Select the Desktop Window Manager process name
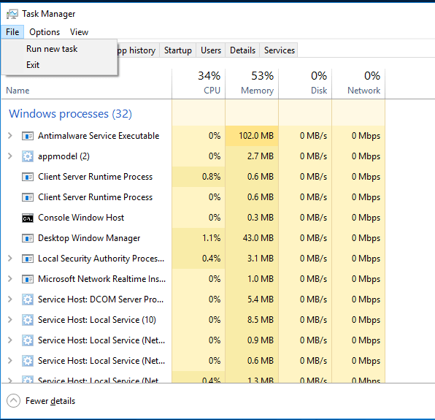Viewport: 435px width, 420px height. point(89,238)
